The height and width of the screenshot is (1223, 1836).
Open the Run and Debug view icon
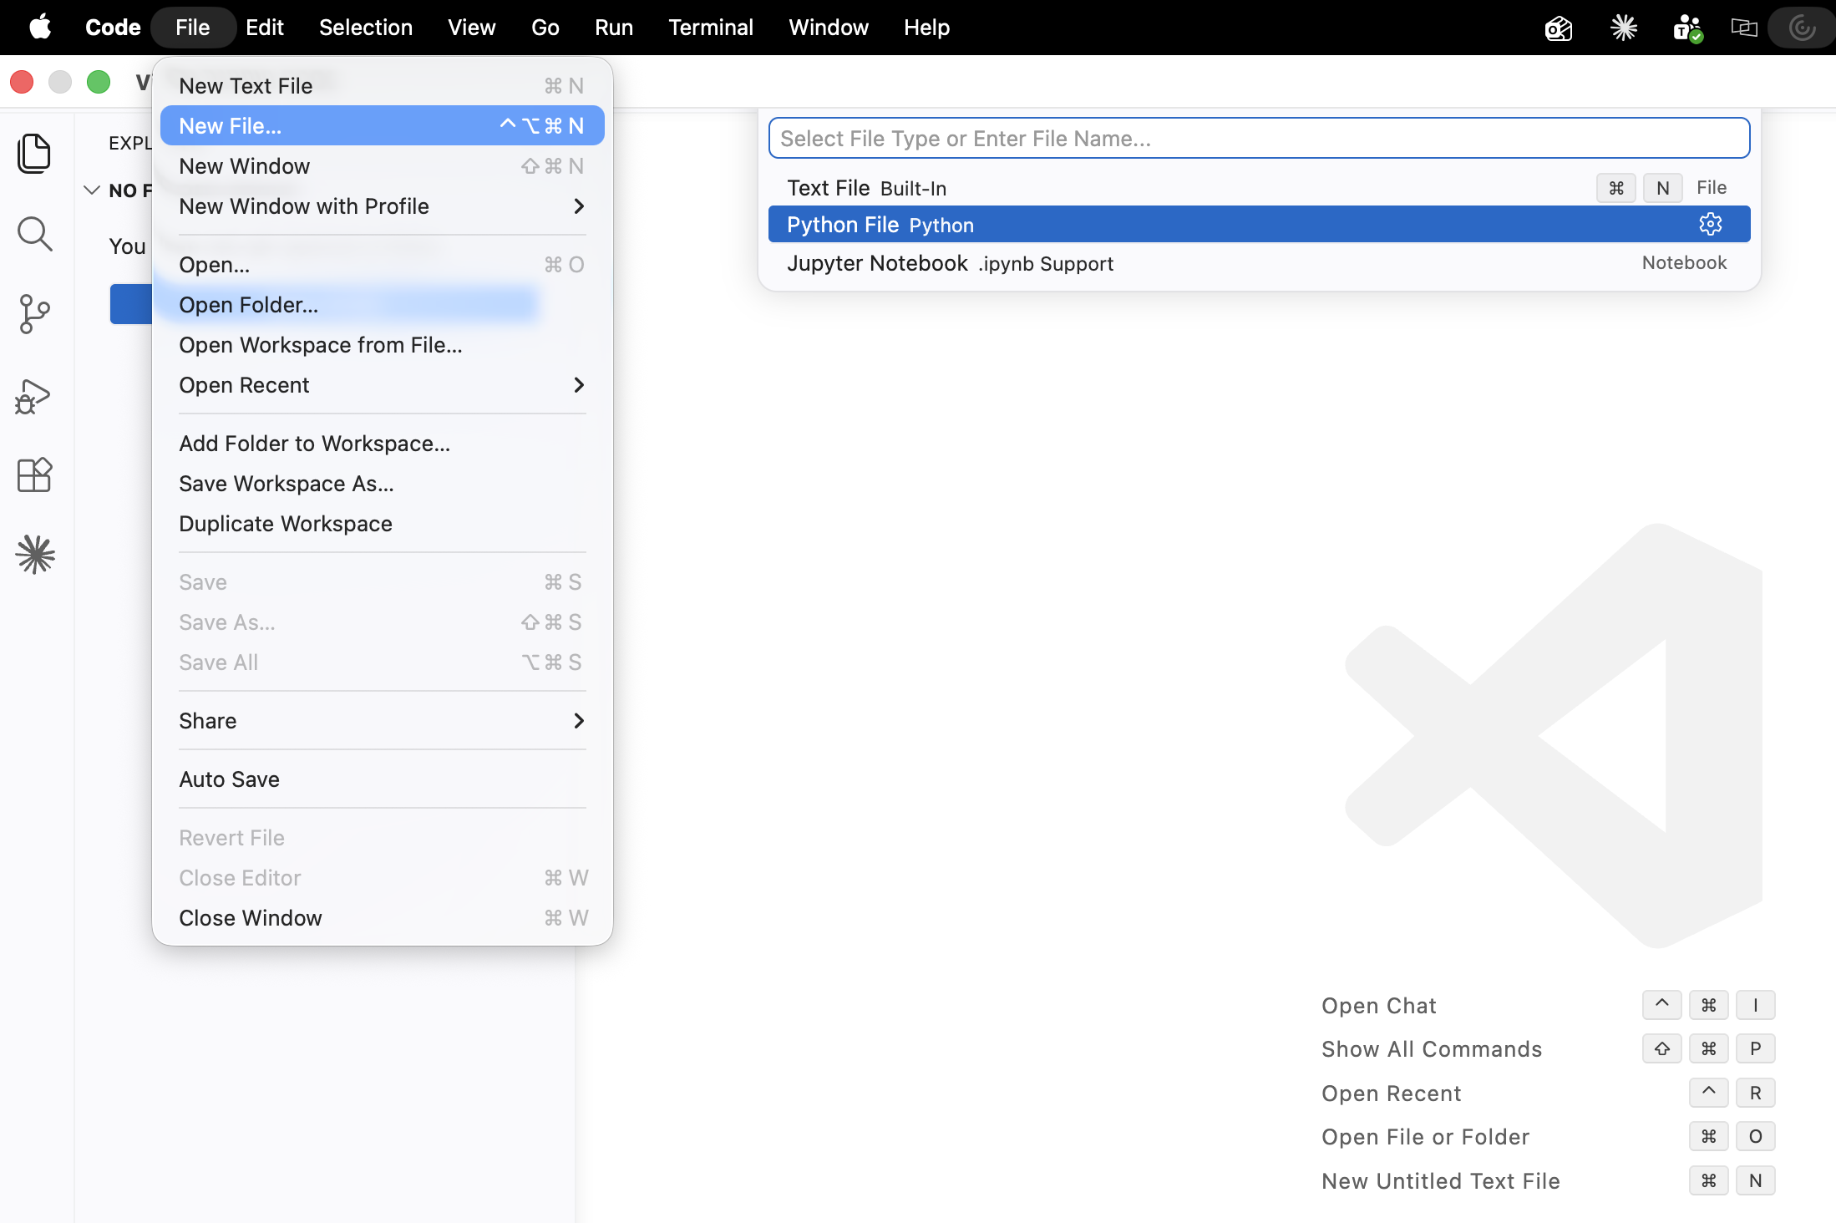tap(34, 395)
